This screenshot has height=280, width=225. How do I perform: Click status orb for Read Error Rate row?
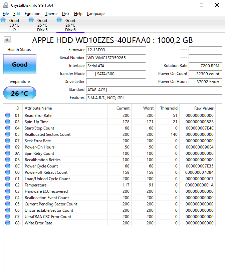[x=8, y=115]
